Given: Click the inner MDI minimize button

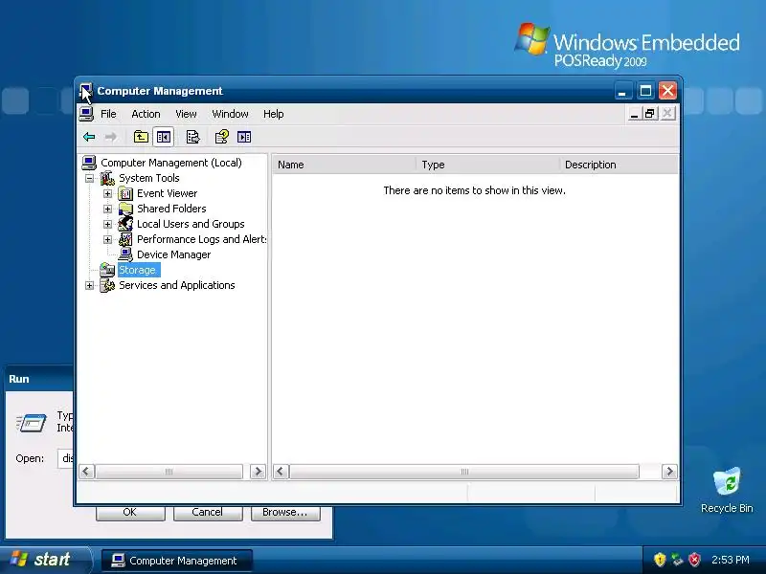Looking at the screenshot, I should tap(634, 114).
